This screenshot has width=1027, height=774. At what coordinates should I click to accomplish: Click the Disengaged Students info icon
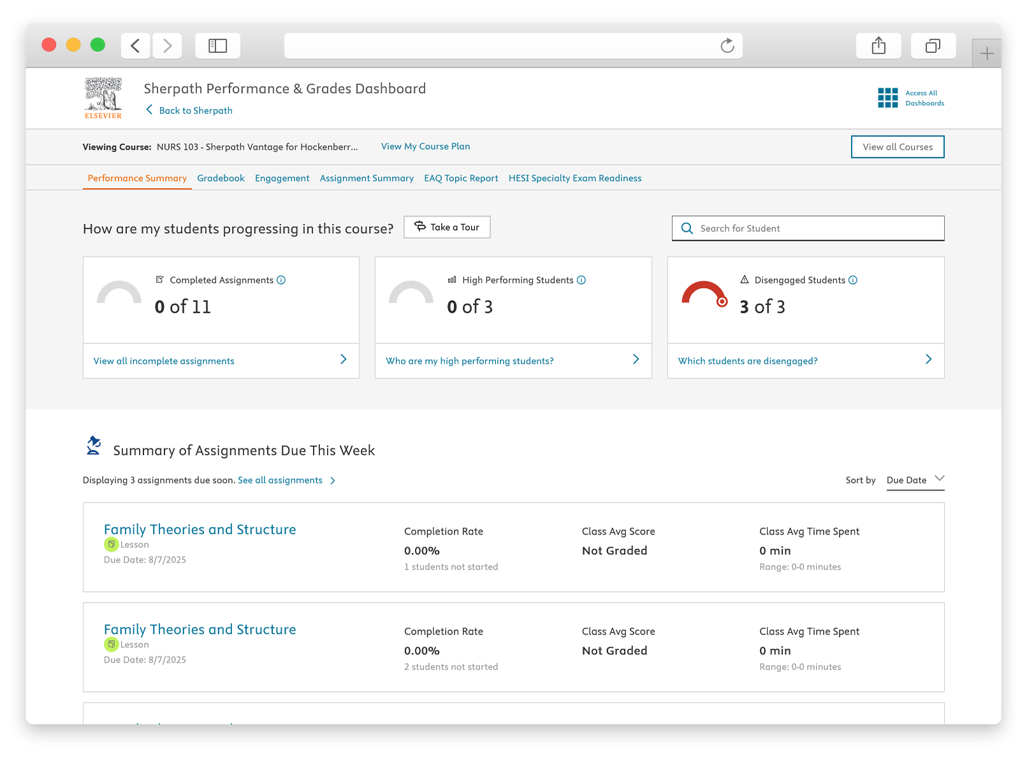(853, 280)
